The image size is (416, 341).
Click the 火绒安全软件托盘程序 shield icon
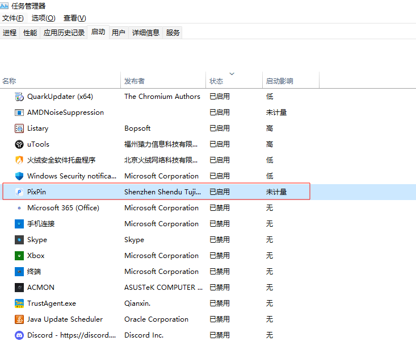click(x=19, y=160)
